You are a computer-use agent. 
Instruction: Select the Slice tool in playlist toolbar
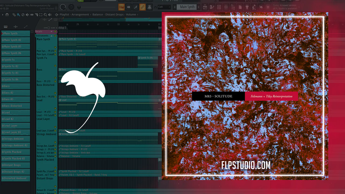pyautogui.click(x=36, y=15)
